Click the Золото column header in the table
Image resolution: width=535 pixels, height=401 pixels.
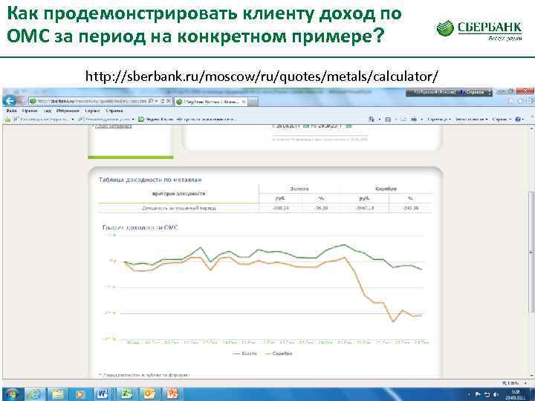[299, 189]
